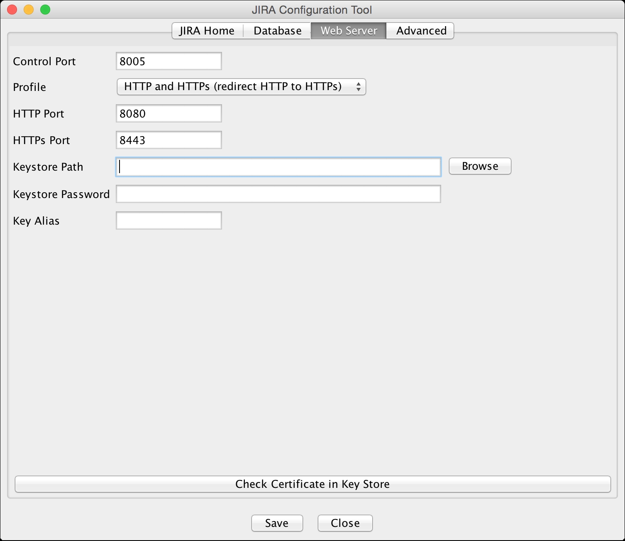The width and height of the screenshot is (625, 541).
Task: Click the Control Port field
Action: coord(169,61)
